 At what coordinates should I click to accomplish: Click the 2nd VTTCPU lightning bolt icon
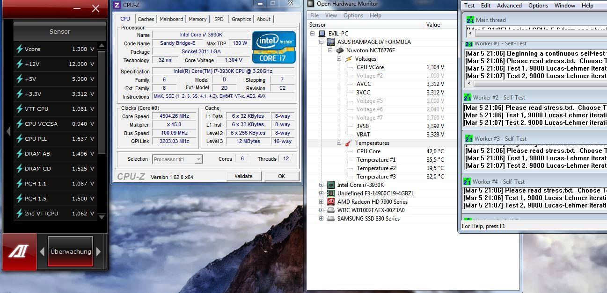tap(20, 214)
